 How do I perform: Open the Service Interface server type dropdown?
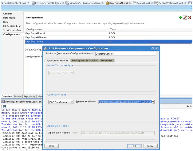point(61,73)
